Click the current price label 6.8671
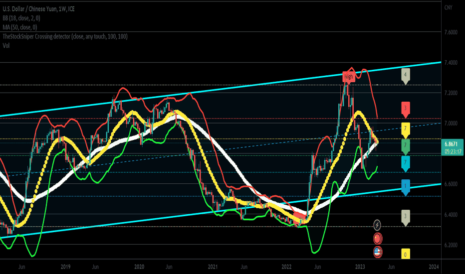Screen dimensions: 465x274 [451, 144]
